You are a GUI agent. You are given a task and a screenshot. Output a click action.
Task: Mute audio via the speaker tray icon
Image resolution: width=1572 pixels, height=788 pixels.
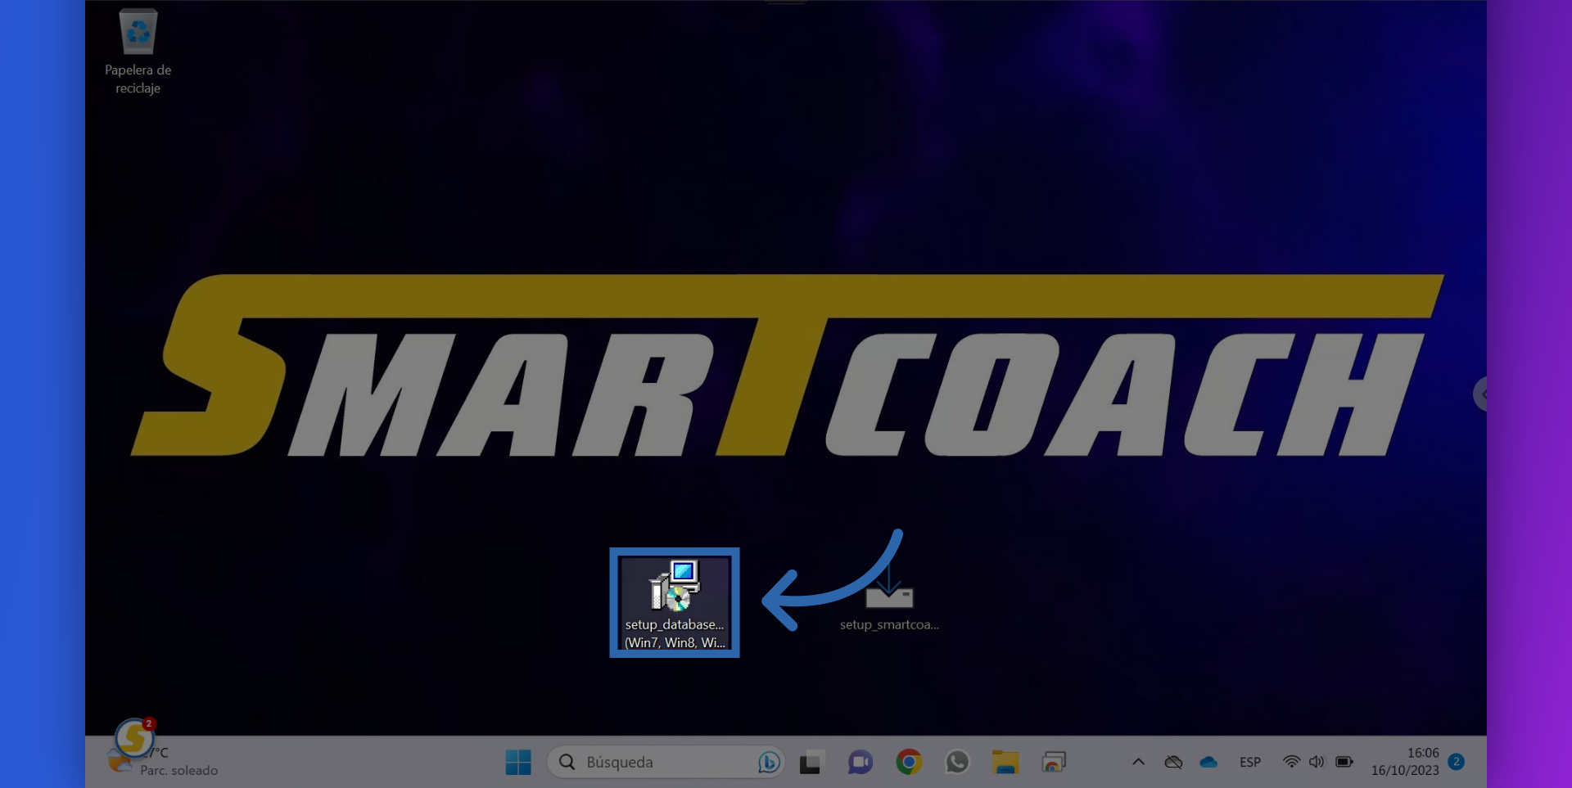[x=1317, y=762]
